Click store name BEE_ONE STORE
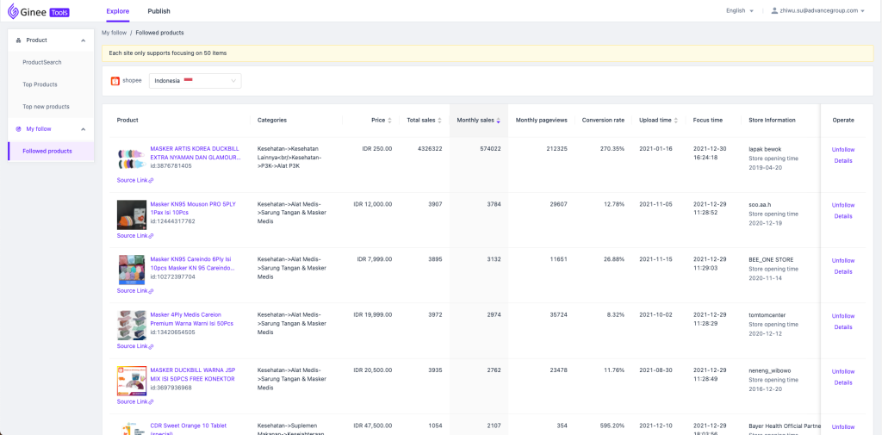The image size is (882, 435). pos(771,260)
